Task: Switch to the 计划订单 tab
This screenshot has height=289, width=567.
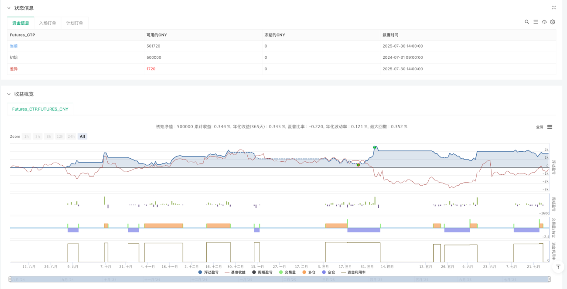Action: (75, 23)
